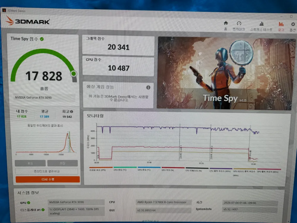Click the display field showing 3840 × 1600
The image size is (297, 223).
click(x=76, y=211)
